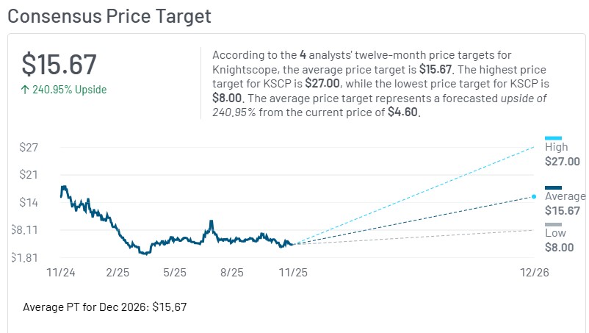Click the green upside arrow icon
Image resolution: width=589 pixels, height=333 pixels.
click(25, 90)
